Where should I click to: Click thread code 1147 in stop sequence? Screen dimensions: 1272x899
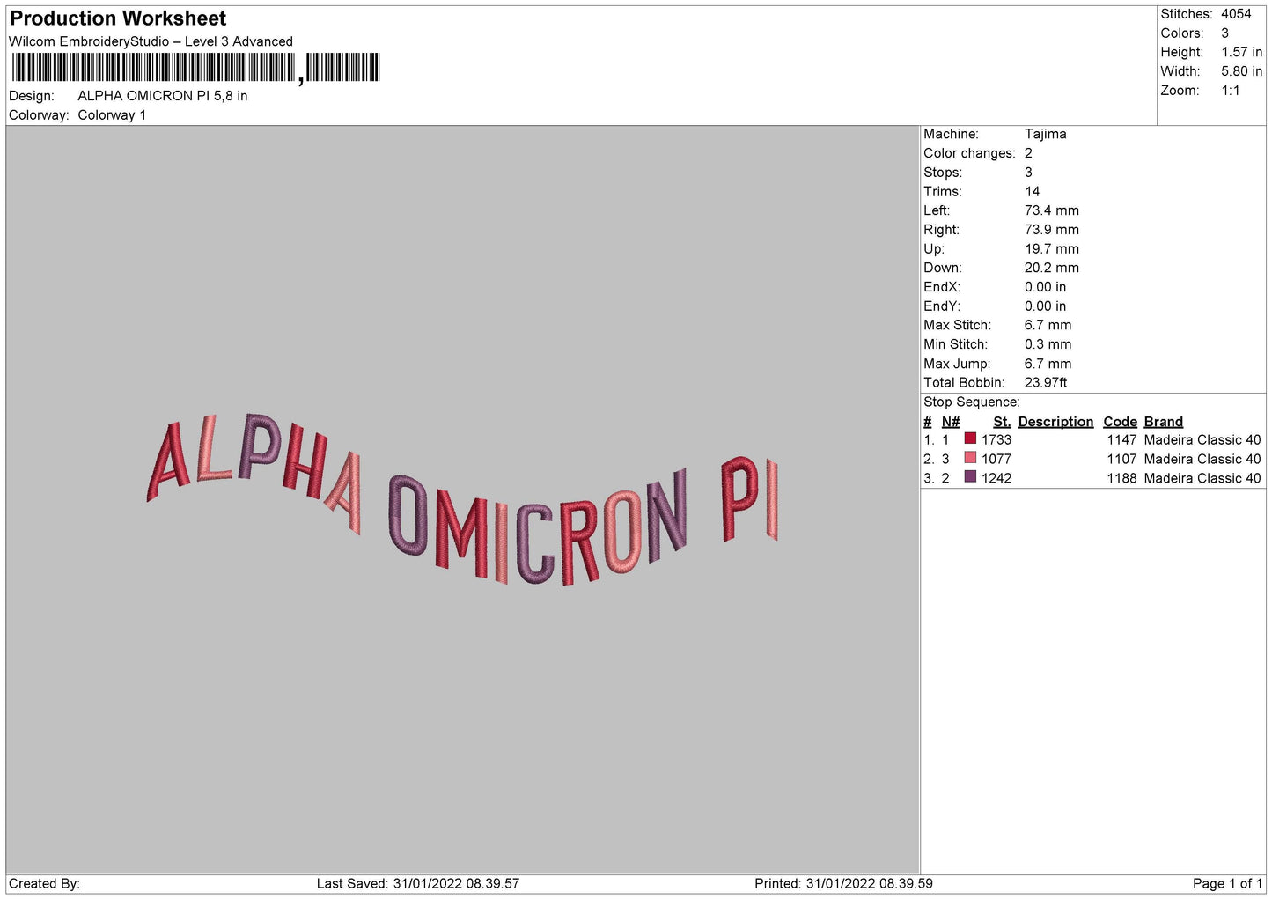coord(1121,440)
